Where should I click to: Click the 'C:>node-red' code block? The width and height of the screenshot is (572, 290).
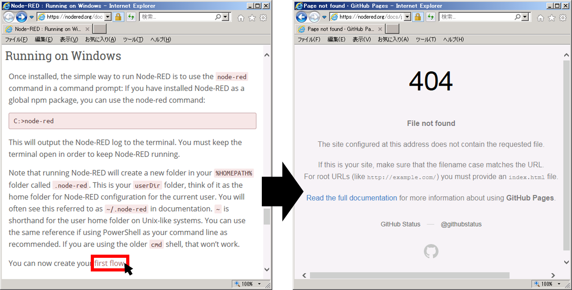[x=132, y=121]
